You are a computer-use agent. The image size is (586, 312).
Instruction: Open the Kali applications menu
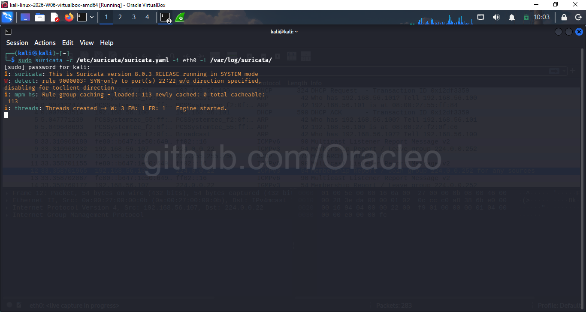tap(7, 17)
